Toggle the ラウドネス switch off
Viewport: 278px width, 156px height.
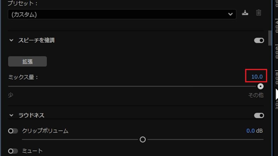coord(259,115)
